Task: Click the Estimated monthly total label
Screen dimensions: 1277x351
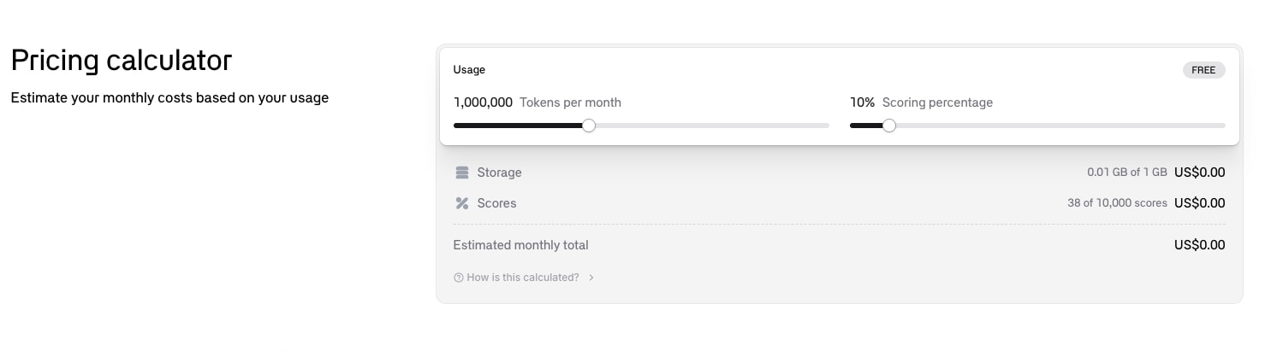Action: [520, 245]
